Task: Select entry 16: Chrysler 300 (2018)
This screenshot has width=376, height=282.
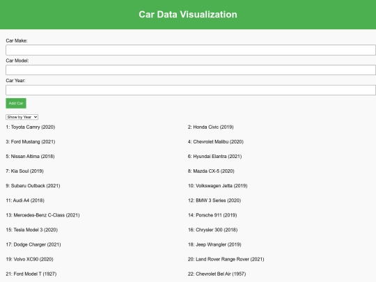Action: 212,230
